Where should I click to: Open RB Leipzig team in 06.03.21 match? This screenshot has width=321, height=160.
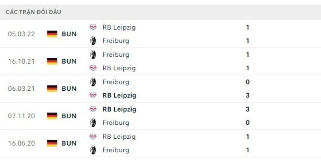tap(119, 95)
